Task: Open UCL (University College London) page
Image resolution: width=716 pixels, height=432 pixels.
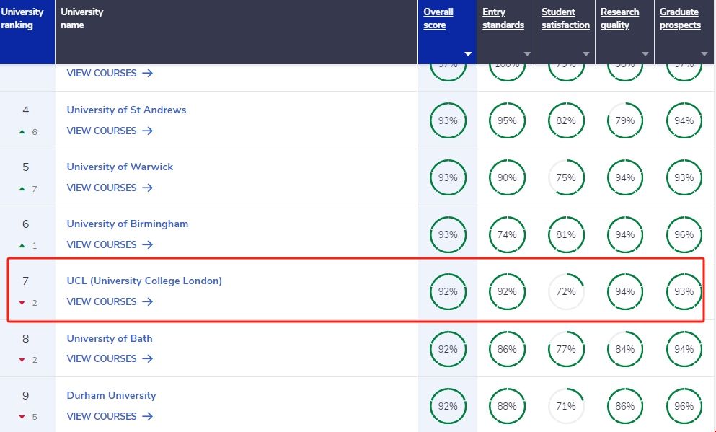Action: pos(144,281)
